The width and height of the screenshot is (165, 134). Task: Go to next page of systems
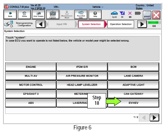[154, 117]
